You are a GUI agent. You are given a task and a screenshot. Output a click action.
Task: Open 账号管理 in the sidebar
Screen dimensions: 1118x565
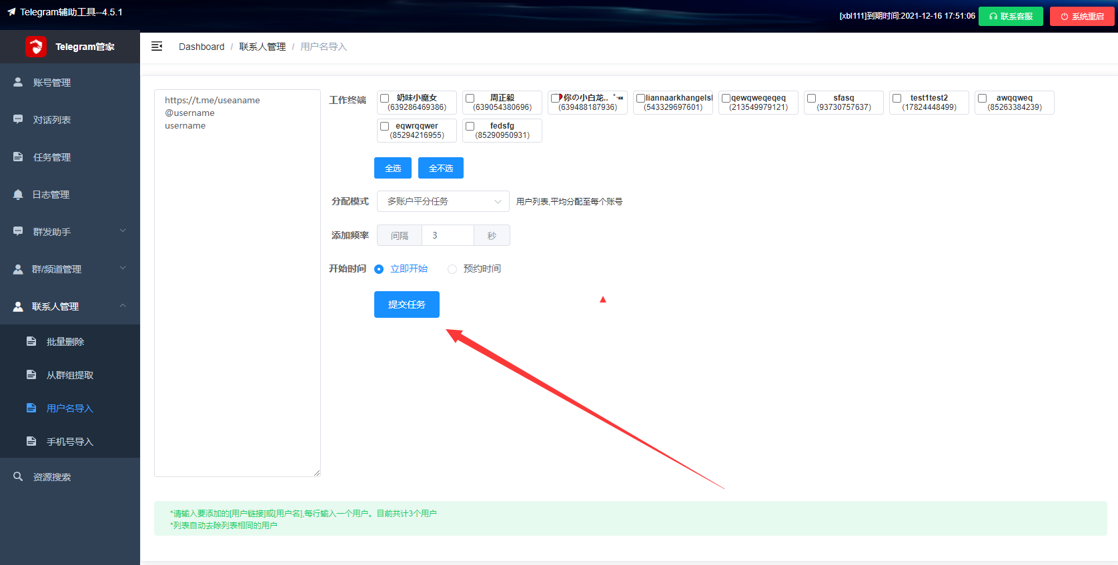[70, 82]
